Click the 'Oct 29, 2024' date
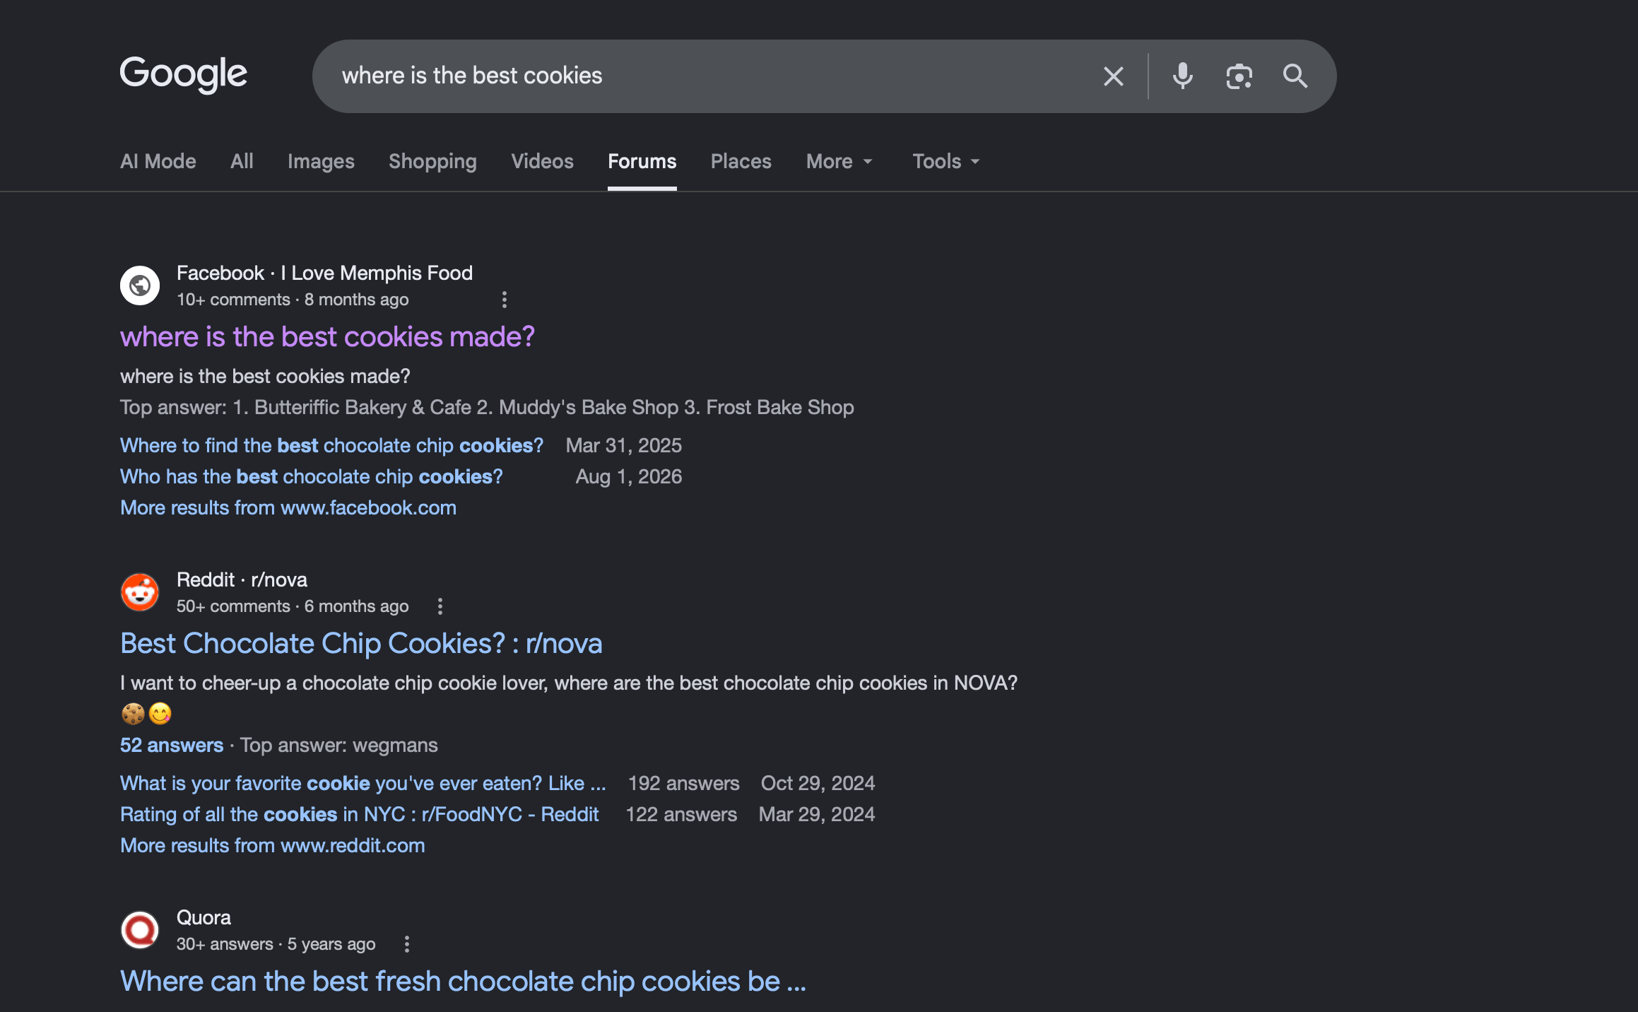1638x1012 pixels. tap(818, 783)
